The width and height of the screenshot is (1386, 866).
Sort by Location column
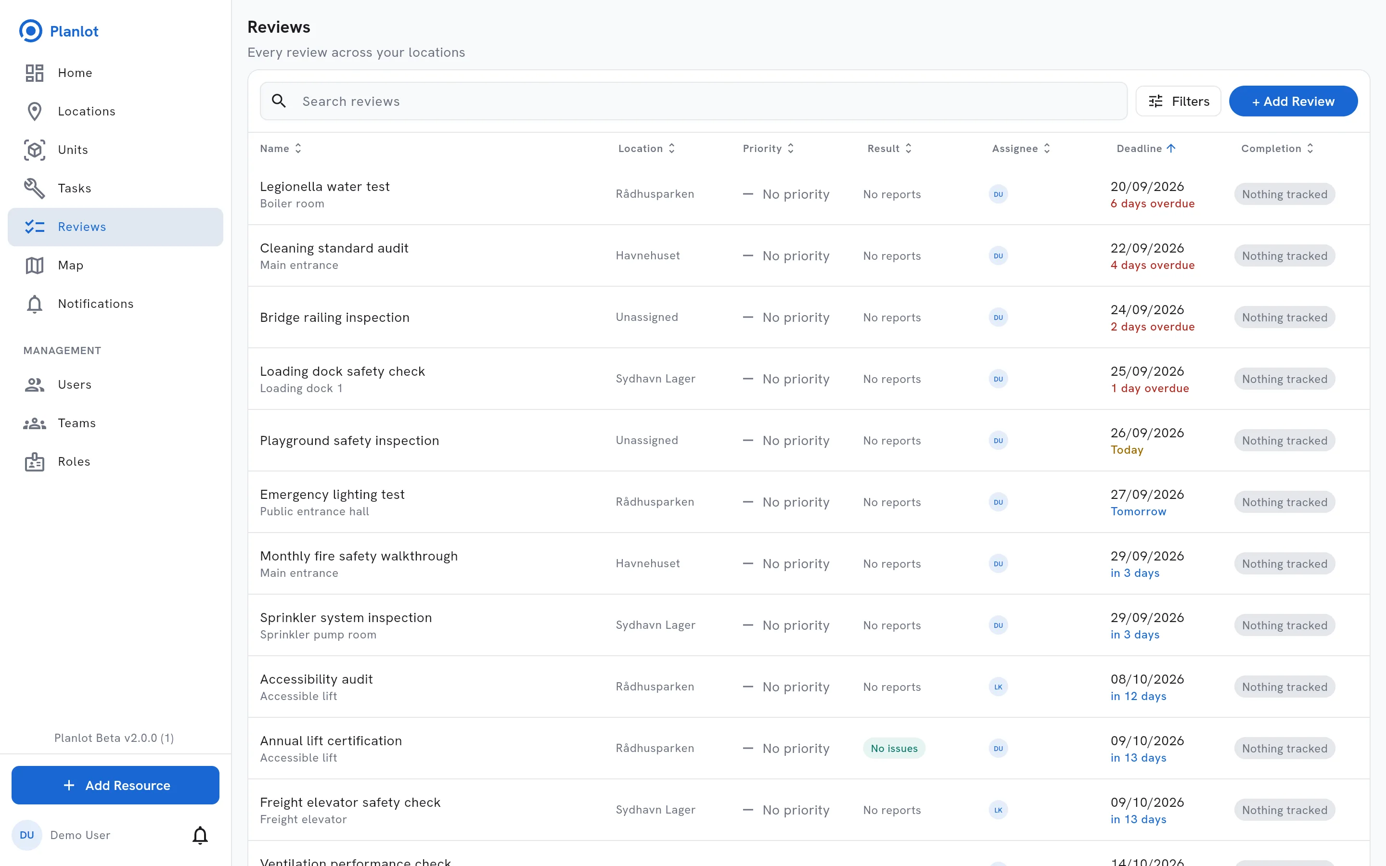[647, 148]
